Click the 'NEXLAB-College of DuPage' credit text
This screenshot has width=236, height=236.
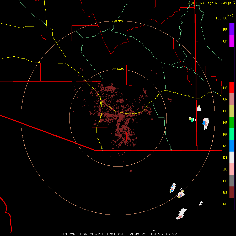(x=209, y=3)
